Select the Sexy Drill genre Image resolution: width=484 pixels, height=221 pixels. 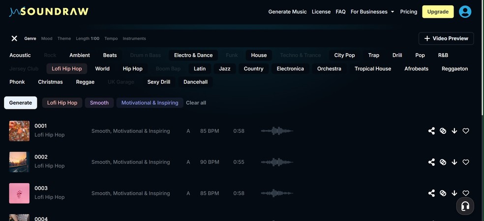point(159,82)
